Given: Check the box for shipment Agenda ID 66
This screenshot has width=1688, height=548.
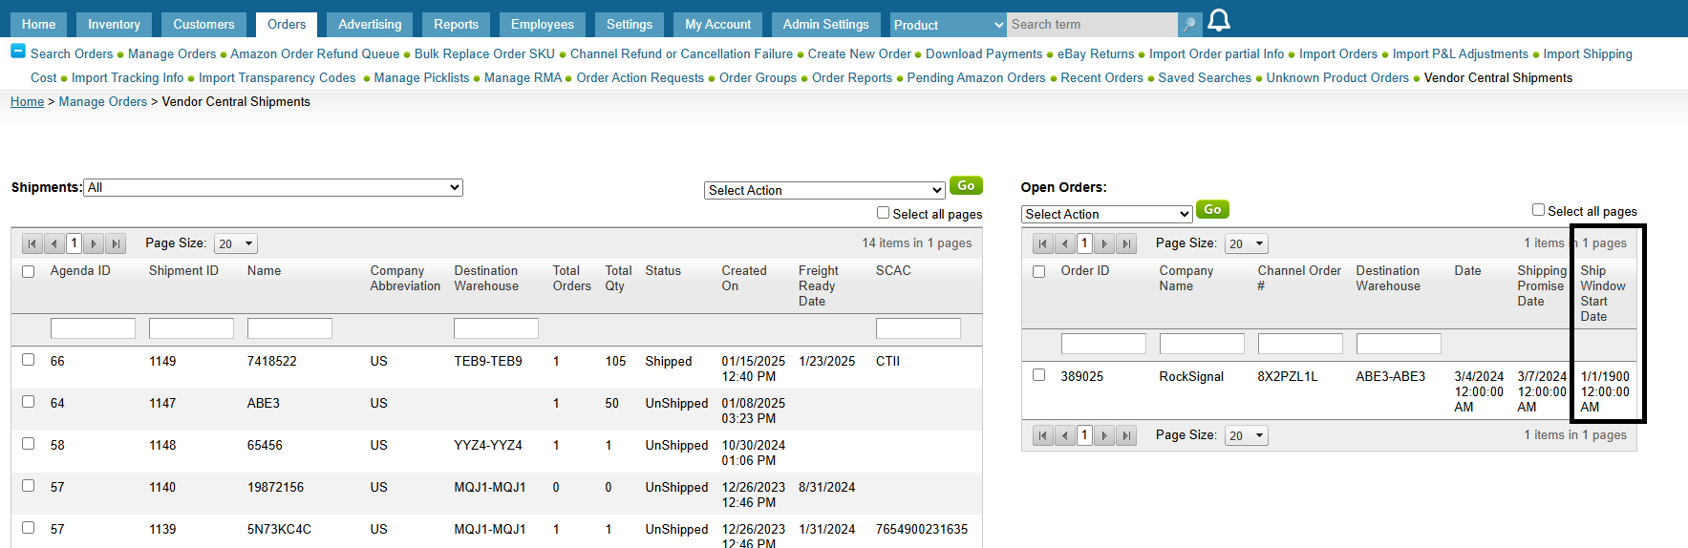Looking at the screenshot, I should click(x=29, y=360).
